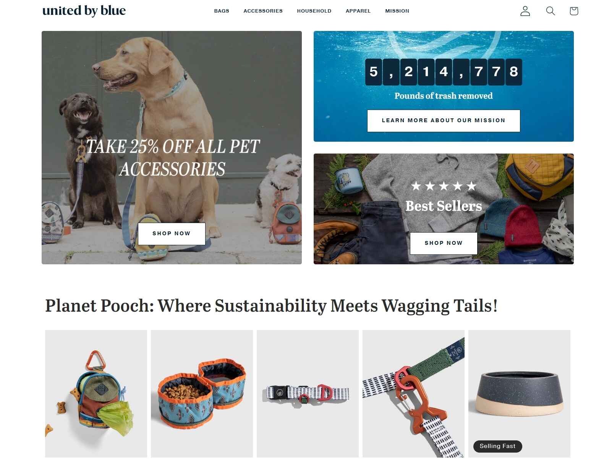Open the Bags menu

pos(222,11)
